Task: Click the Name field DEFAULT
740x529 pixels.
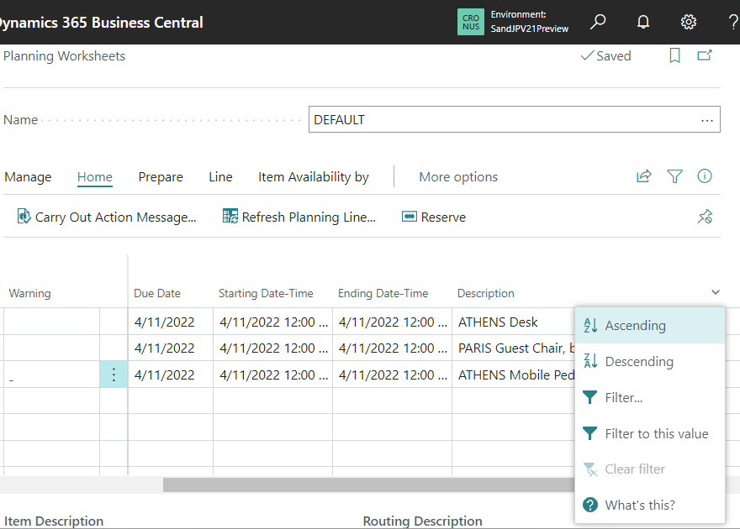Action: [515, 119]
